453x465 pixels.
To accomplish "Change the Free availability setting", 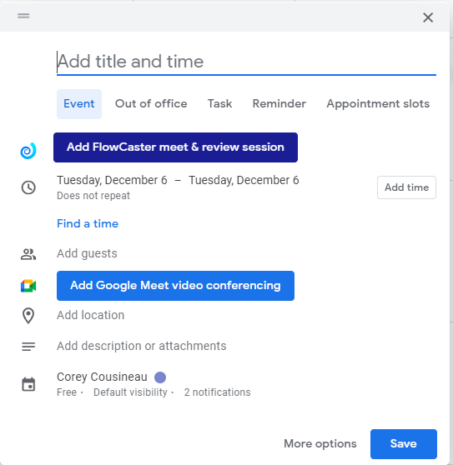I will click(67, 392).
